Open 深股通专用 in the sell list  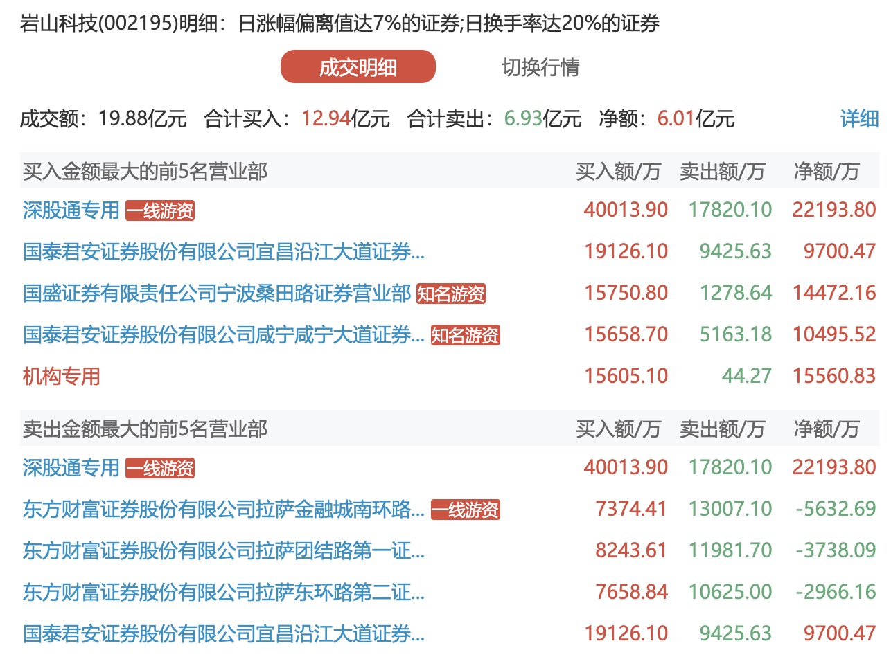click(71, 467)
